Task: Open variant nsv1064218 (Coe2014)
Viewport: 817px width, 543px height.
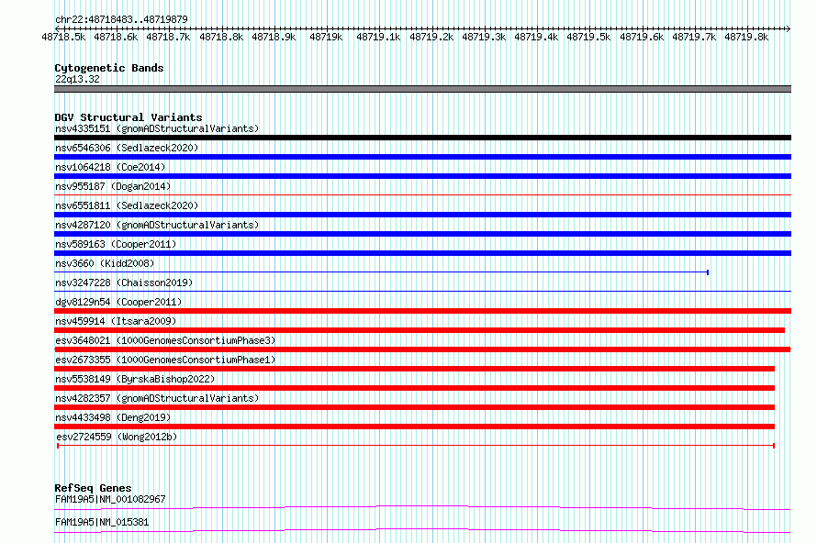Action: pos(110,167)
